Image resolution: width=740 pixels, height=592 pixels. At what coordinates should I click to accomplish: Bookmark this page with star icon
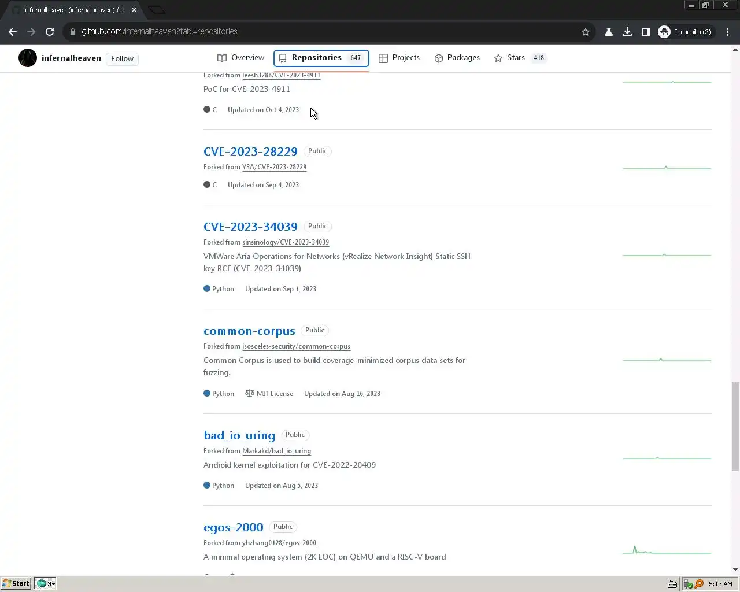[x=585, y=32]
